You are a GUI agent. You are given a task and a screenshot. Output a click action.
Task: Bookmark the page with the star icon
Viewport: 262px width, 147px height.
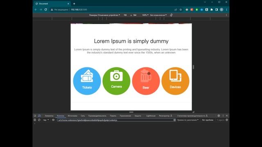pyautogui.click(x=181, y=10)
